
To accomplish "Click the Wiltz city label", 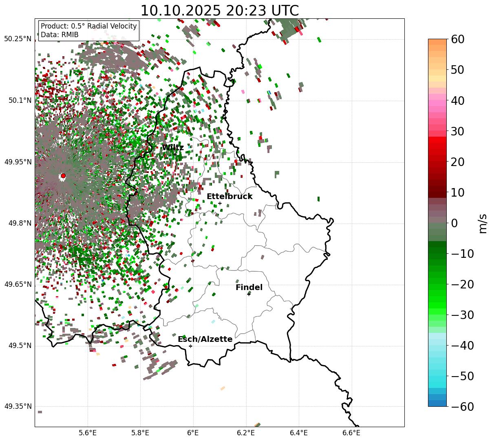I will 173,148.
